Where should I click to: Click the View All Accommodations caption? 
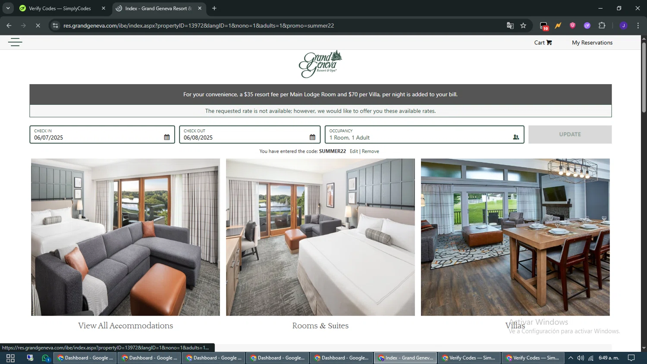click(126, 326)
